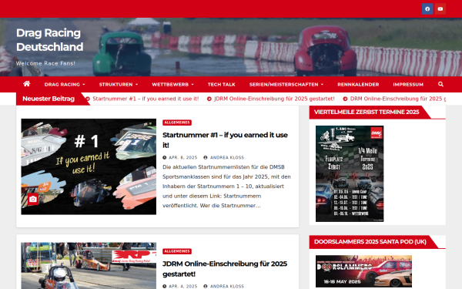Expand the Drag Racing menu
The image size is (462, 289).
pyautogui.click(x=65, y=84)
